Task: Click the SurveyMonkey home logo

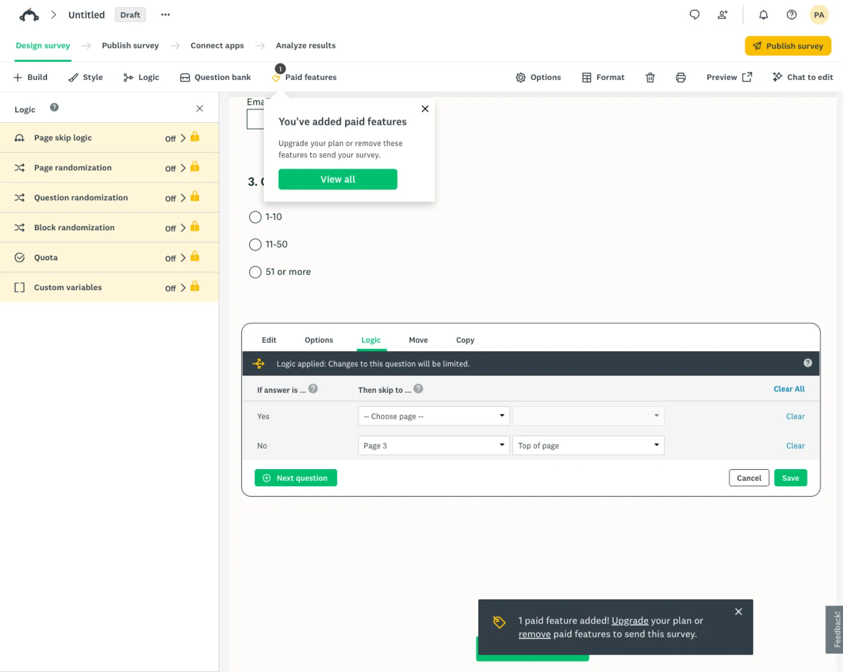Action: [29, 15]
